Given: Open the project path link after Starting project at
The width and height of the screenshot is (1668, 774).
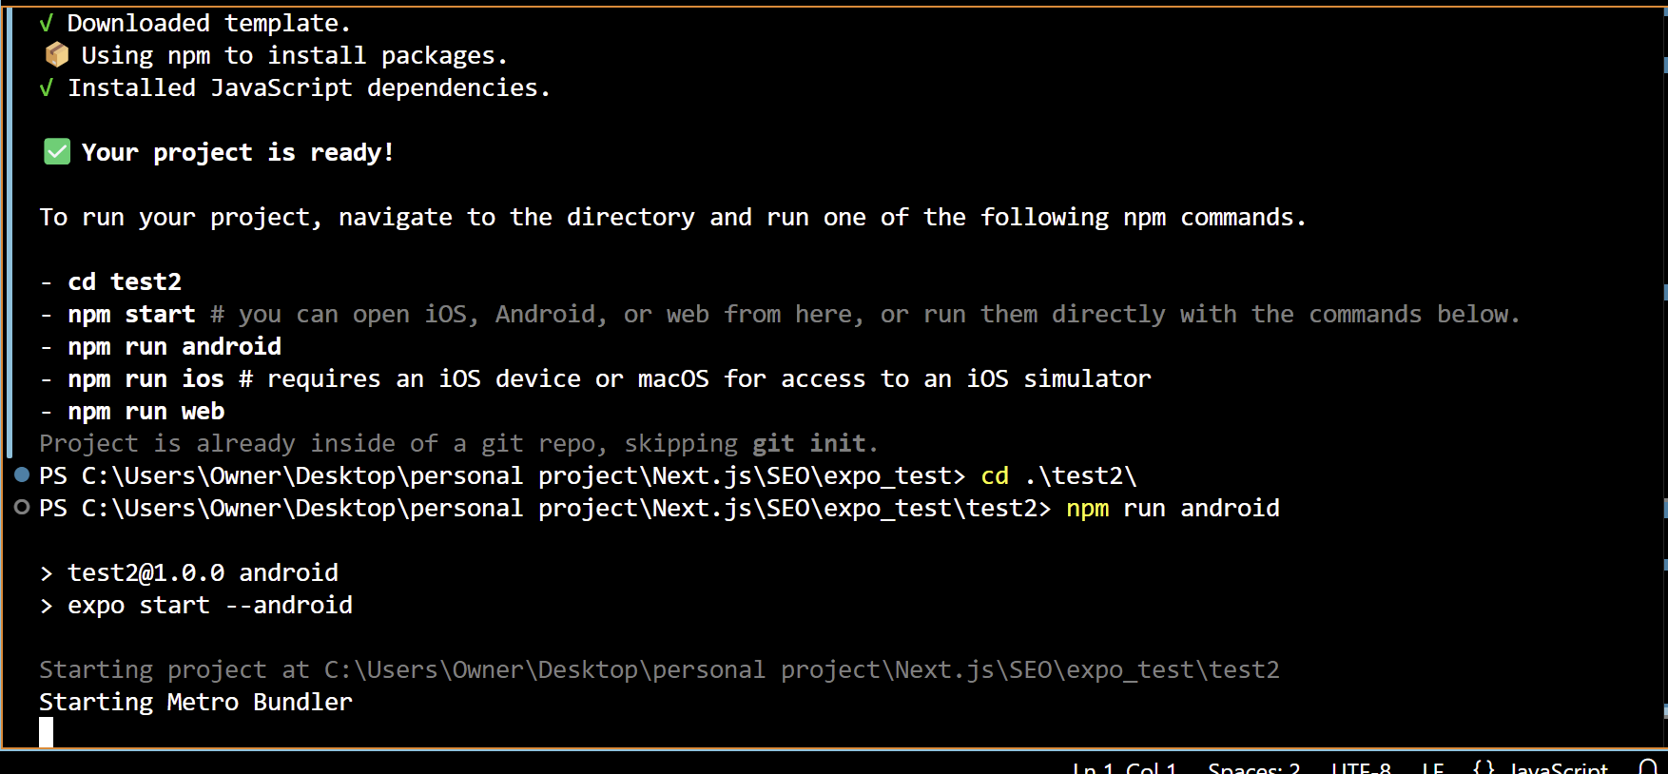Looking at the screenshot, I should (x=802, y=669).
